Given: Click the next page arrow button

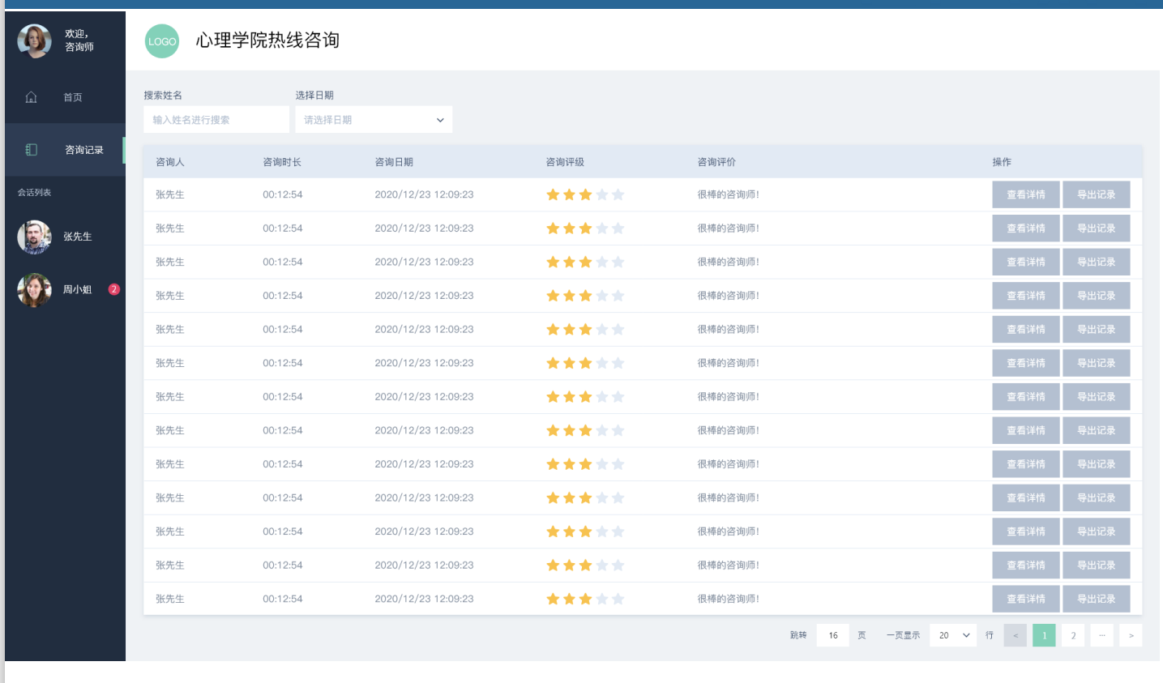Looking at the screenshot, I should tap(1131, 635).
